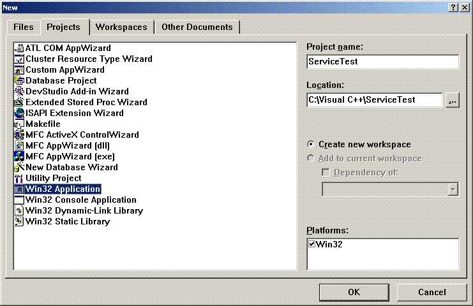Viewport: 473px width, 306px height.
Task: Switch to the Workspaces tab
Action: pyautogui.click(x=121, y=27)
